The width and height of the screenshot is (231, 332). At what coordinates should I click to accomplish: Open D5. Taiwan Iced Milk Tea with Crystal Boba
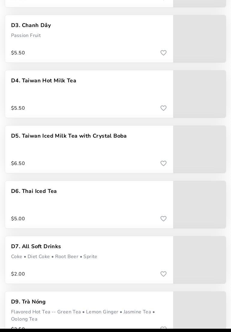pos(69,136)
